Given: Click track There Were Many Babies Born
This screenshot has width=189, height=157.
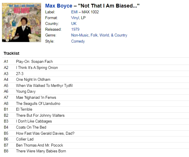Looking at the screenshot, I should tap(41, 151).
